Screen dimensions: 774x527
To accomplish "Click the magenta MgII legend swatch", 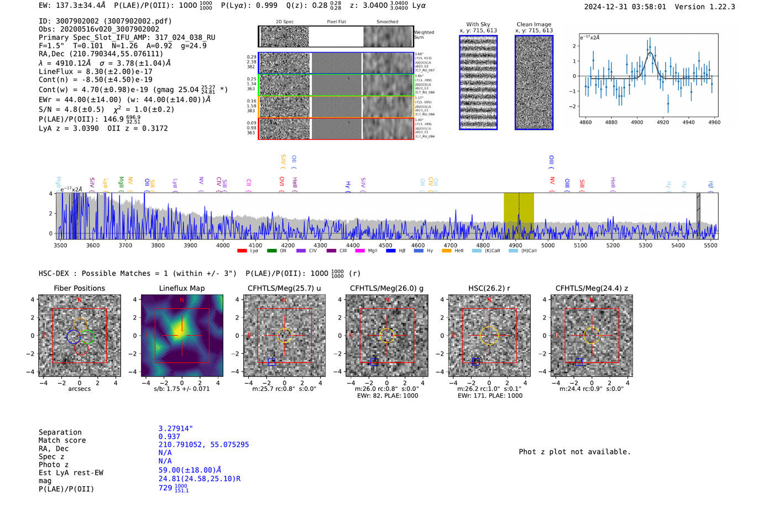I will point(360,251).
